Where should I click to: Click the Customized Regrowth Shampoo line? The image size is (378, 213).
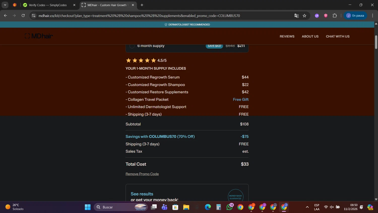coord(187,85)
